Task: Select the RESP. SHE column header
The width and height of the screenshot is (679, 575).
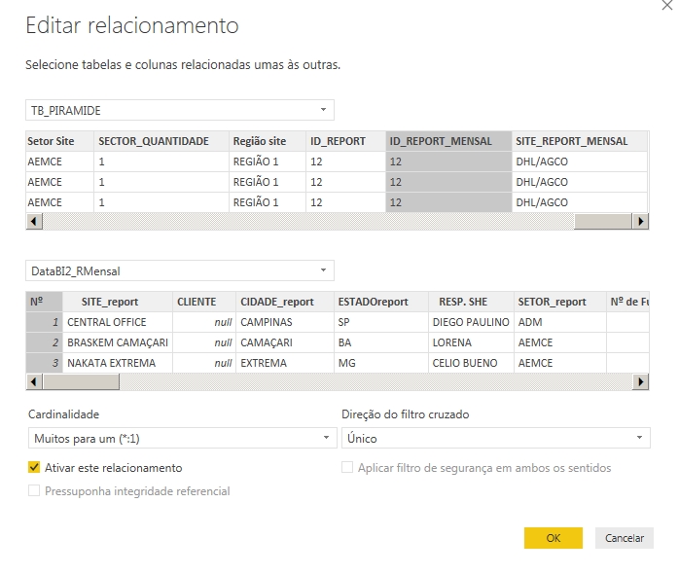Action: pyautogui.click(x=471, y=302)
